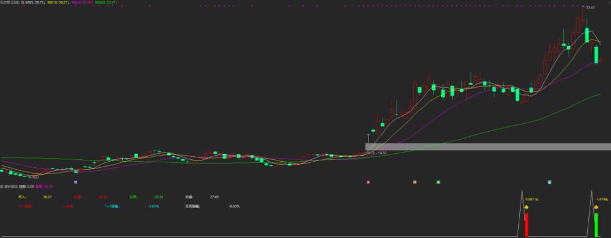Image resolution: width=611 pixels, height=238 pixels.
Task: Click the red signal bar in lower panel
Action: (527, 225)
